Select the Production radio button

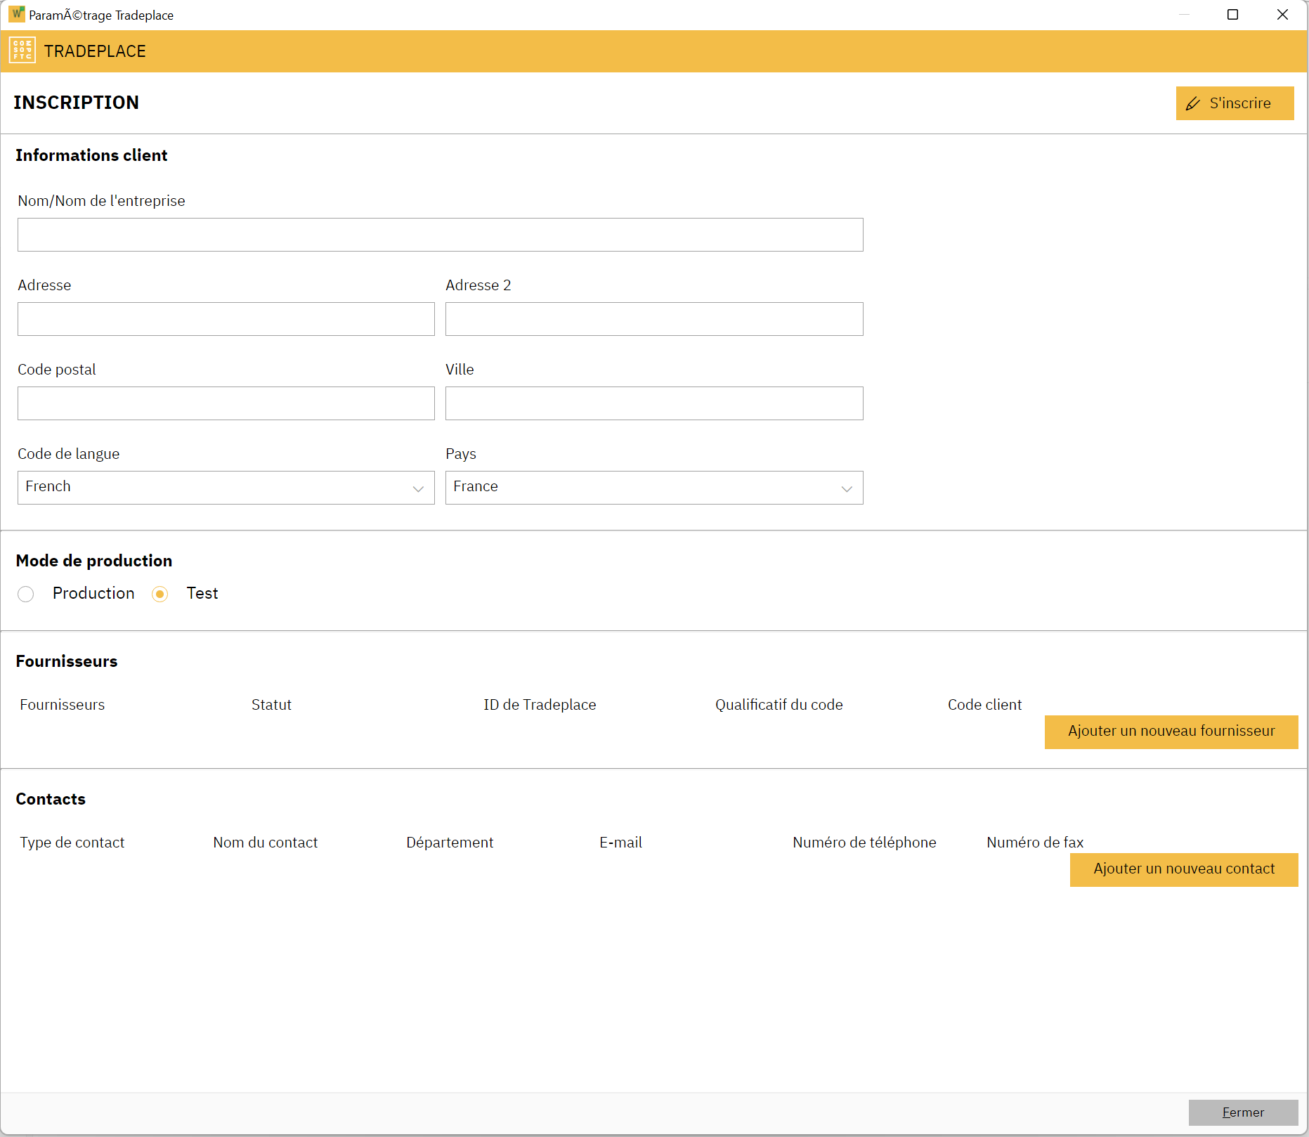pos(26,595)
